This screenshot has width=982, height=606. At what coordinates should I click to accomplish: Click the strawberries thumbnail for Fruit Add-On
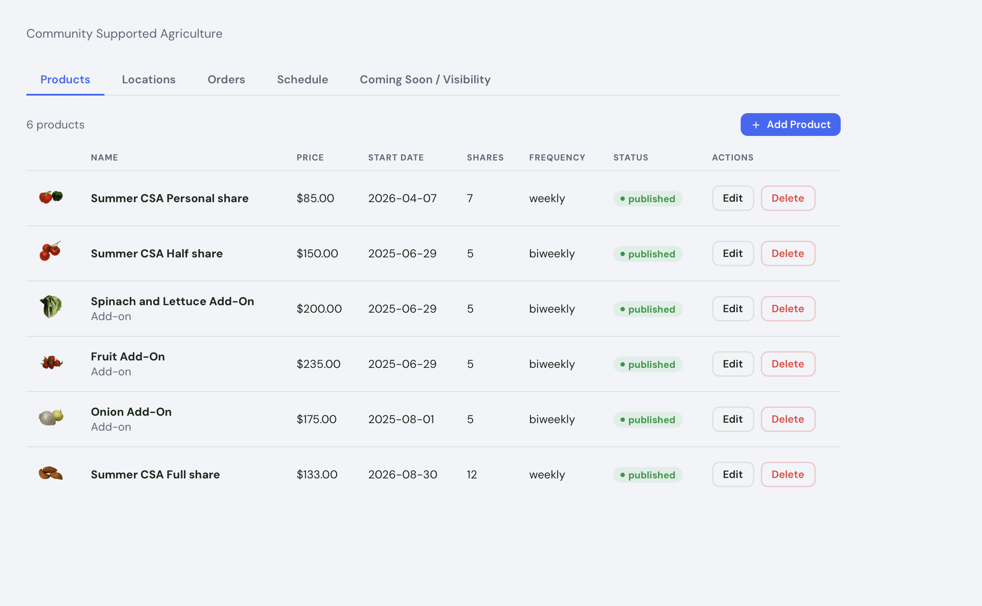pyautogui.click(x=51, y=362)
